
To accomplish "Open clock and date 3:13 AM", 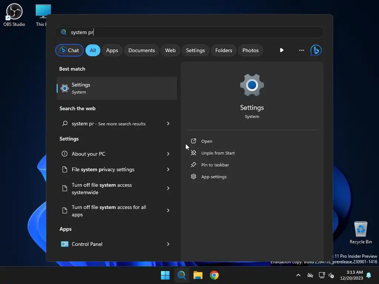I will 352,275.
